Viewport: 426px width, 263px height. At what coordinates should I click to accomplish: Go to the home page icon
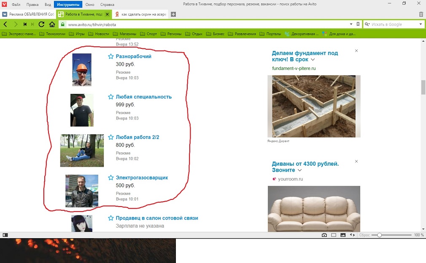[52, 24]
